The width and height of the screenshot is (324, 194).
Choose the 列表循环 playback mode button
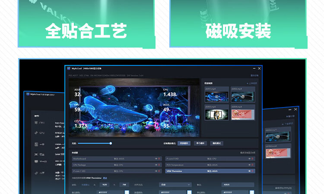pos(184,143)
